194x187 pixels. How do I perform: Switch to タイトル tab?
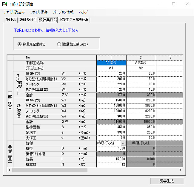tap(11, 20)
